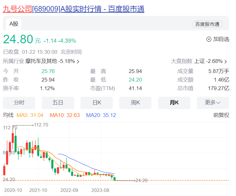Click the 加自选 text label
Screen dimensions: 236x196
point(221,39)
